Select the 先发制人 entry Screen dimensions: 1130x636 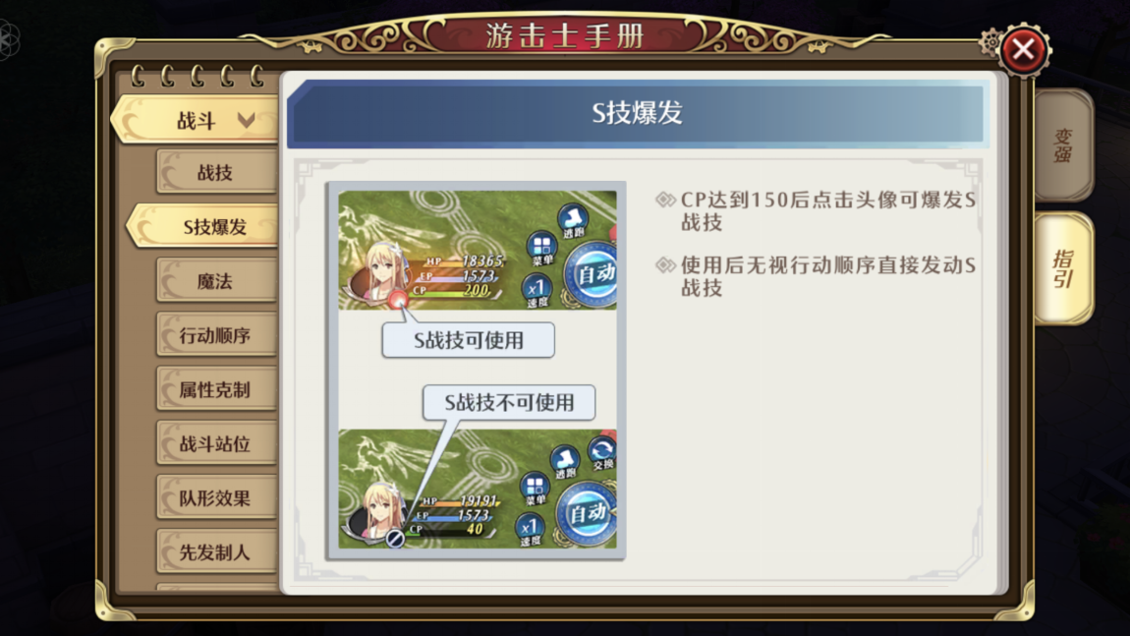(216, 552)
